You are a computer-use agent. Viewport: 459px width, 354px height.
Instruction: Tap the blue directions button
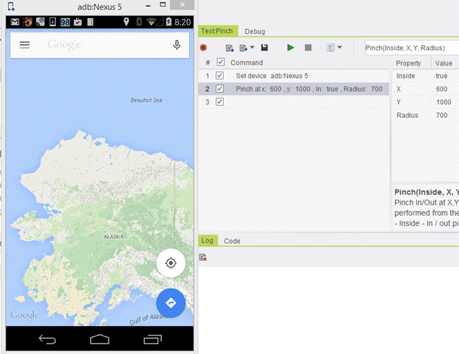pyautogui.click(x=170, y=303)
